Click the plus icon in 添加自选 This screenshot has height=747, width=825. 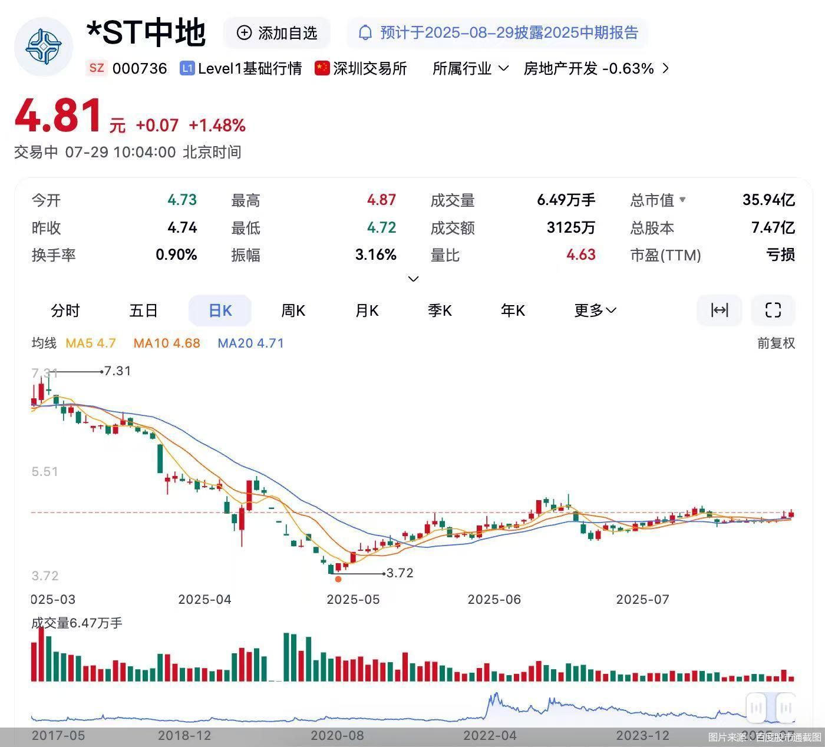click(x=244, y=32)
